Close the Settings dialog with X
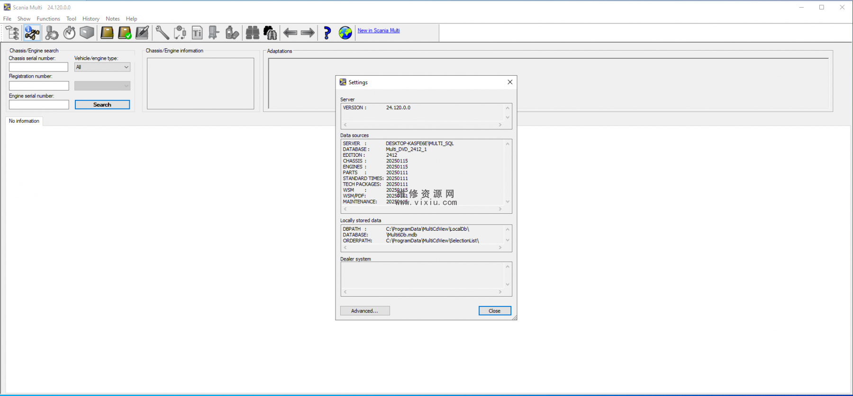Screen dimensions: 853x396 click(x=510, y=82)
